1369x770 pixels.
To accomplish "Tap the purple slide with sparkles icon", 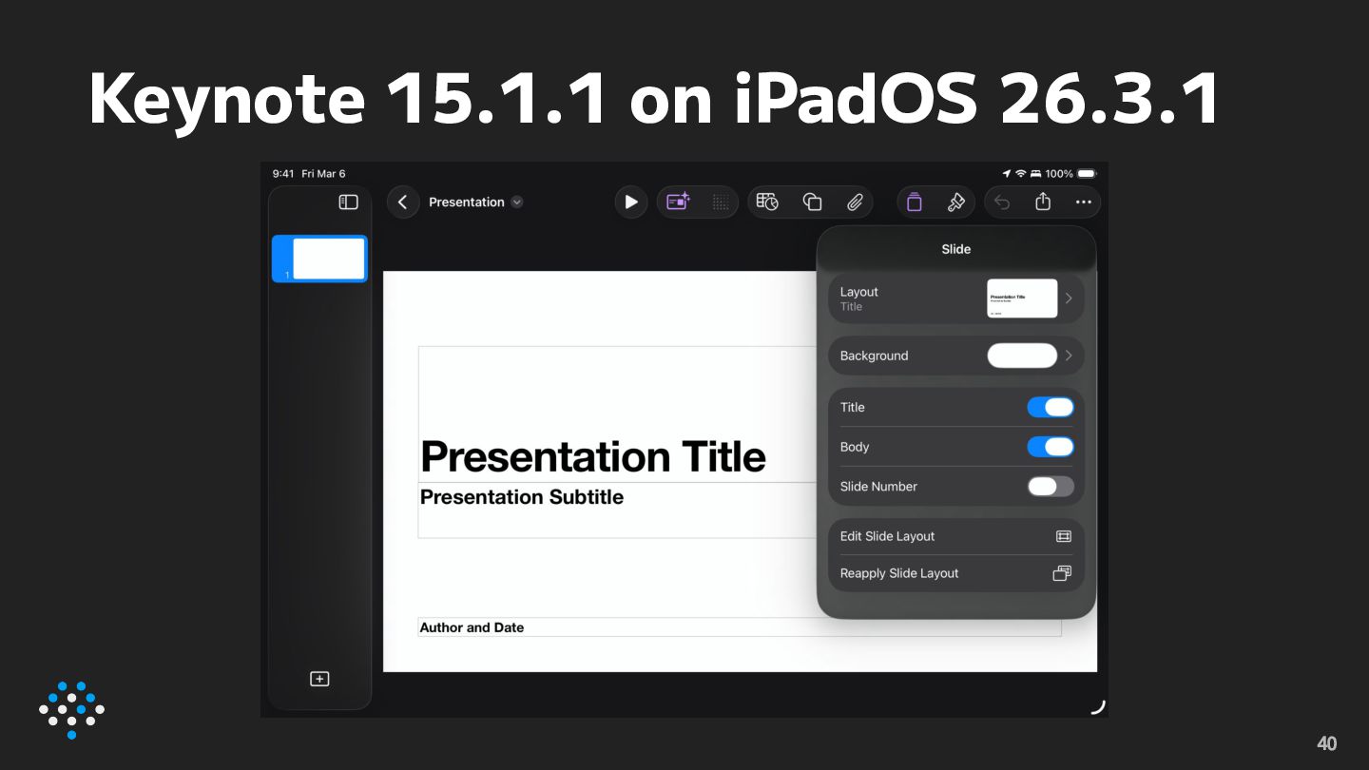I will click(x=678, y=202).
